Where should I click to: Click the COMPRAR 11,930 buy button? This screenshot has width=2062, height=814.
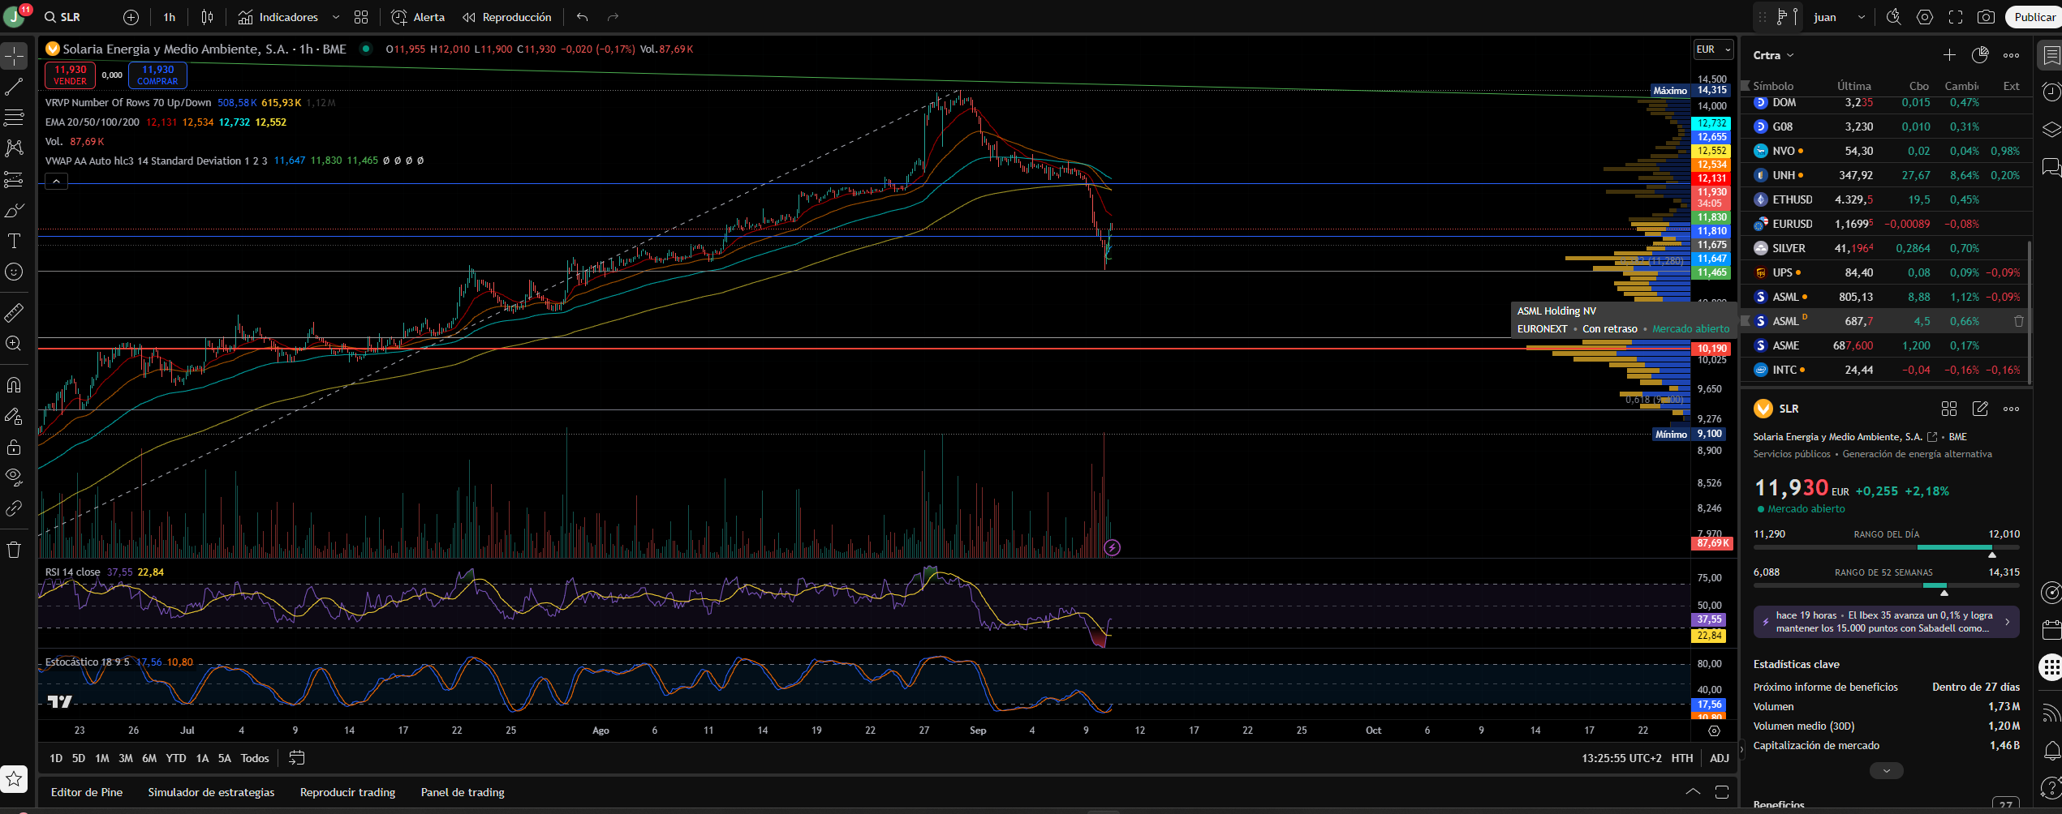pyautogui.click(x=157, y=75)
